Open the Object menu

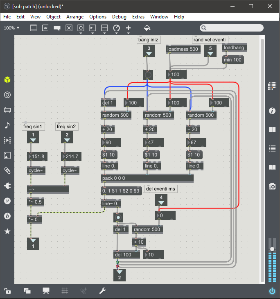click(53, 17)
